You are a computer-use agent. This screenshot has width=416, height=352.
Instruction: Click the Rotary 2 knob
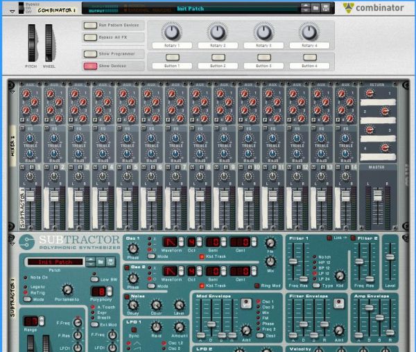coord(218,32)
